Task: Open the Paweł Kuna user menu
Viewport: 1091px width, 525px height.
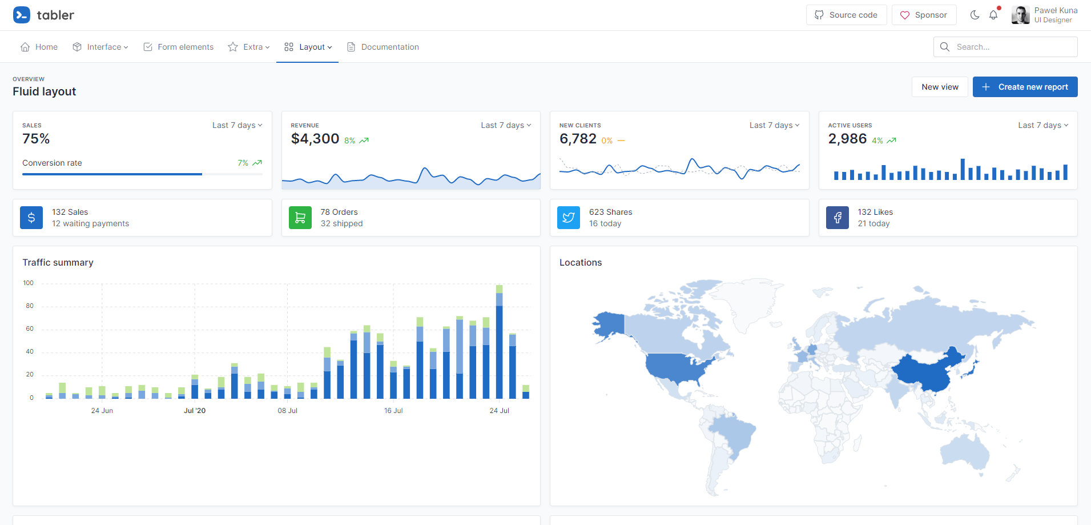Action: pos(1044,15)
